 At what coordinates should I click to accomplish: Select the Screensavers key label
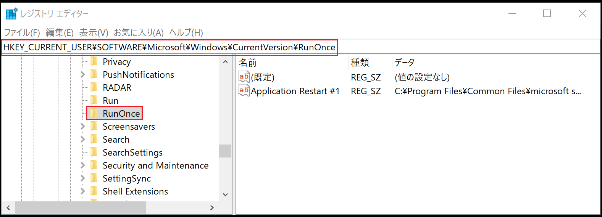129,127
